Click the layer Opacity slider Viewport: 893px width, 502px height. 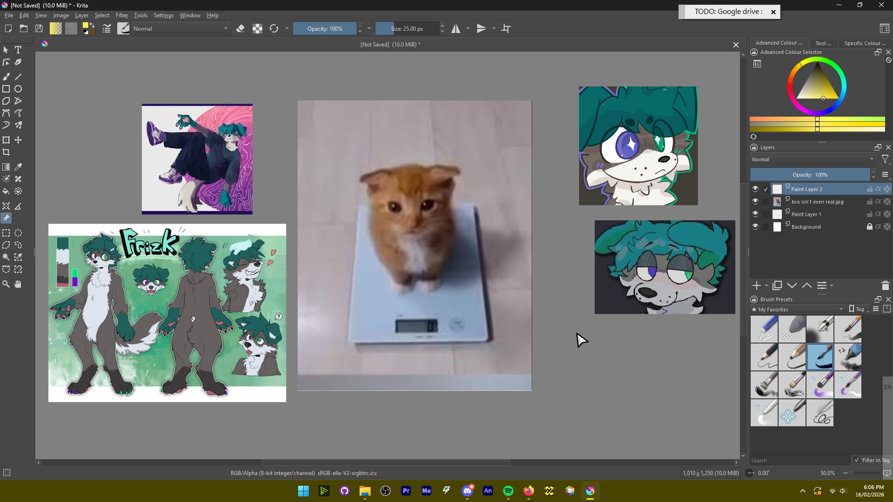(810, 175)
